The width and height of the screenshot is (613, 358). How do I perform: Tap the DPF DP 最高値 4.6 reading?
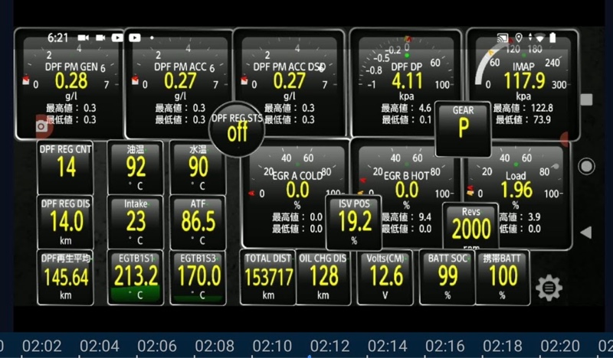click(406, 108)
